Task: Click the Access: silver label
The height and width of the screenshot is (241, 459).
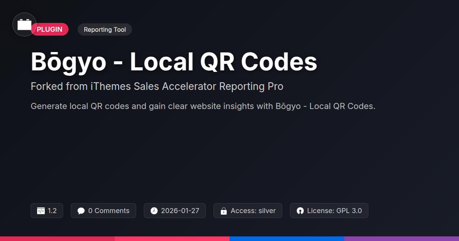Action: pos(253,211)
